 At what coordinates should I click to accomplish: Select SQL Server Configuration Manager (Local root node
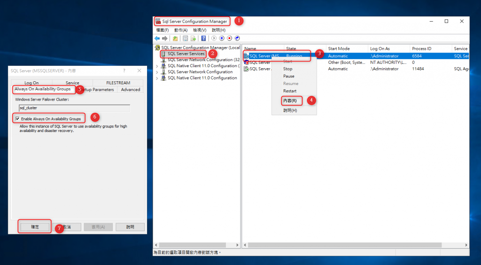coord(201,48)
